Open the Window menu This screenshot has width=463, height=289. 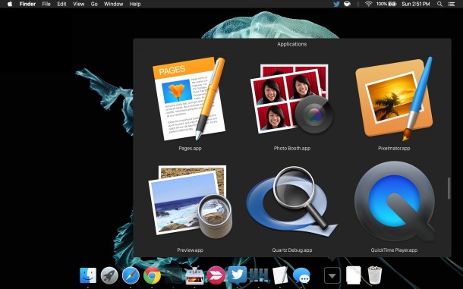click(113, 4)
